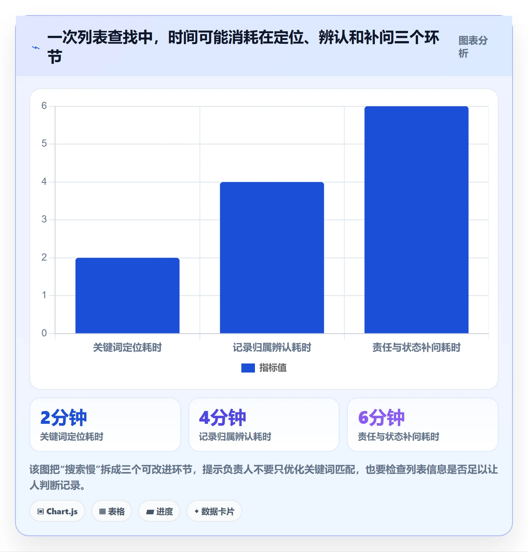Click 责任与状态补问耗时 label under 6分钟
Viewport: 528px width, 552px height.
click(399, 437)
